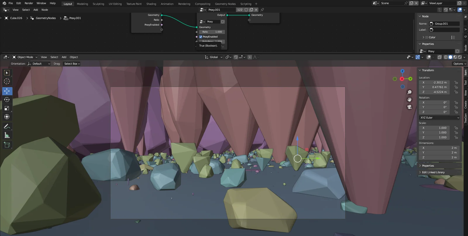The image size is (468, 236).
Task: Click the viewport zoom magnifier icon
Action: coord(409,92)
